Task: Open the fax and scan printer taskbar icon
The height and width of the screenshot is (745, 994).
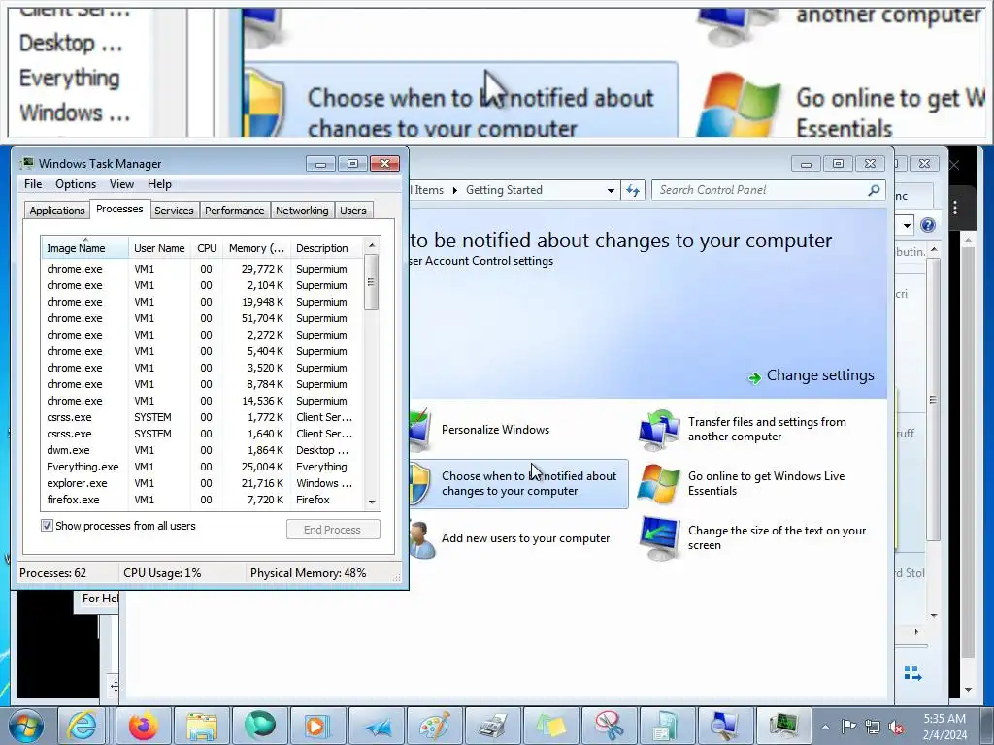Action: pyautogui.click(x=492, y=726)
